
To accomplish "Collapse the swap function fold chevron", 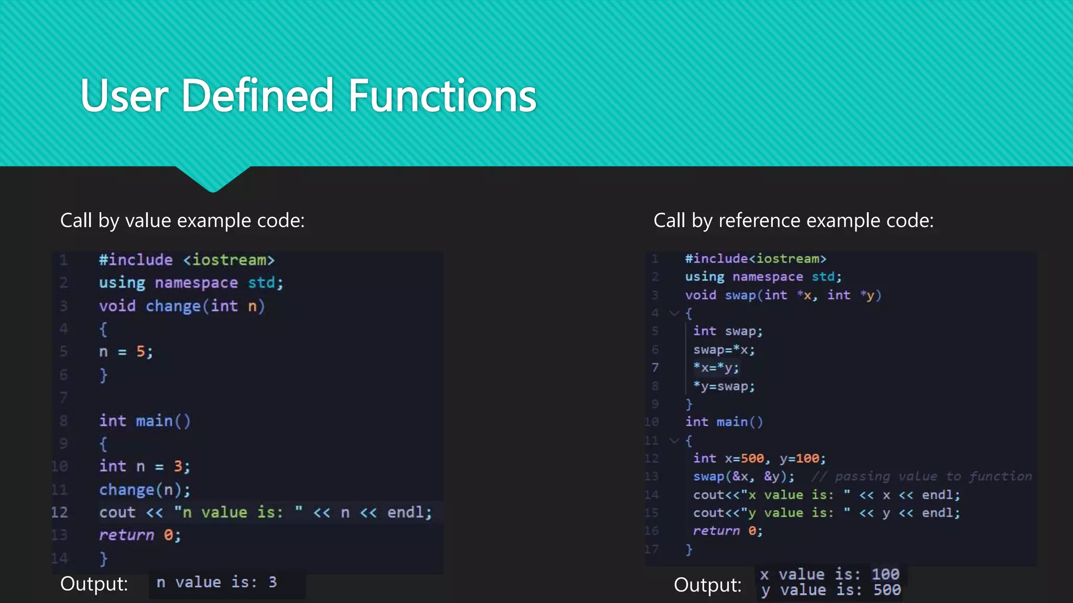I will [x=674, y=314].
